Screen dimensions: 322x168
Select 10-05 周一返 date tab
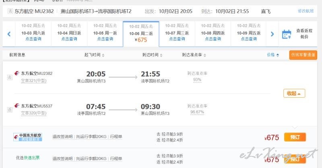(x=105, y=33)
